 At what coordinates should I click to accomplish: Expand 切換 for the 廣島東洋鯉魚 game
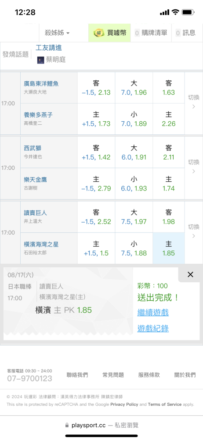[193, 101]
